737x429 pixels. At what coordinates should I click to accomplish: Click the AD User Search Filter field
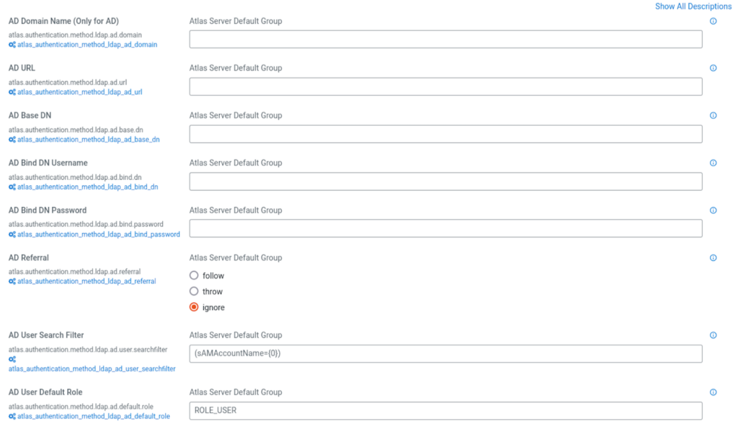446,354
